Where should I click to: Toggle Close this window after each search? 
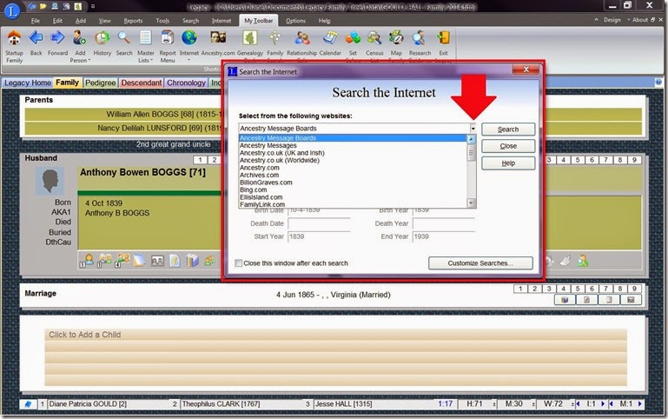pyautogui.click(x=238, y=263)
